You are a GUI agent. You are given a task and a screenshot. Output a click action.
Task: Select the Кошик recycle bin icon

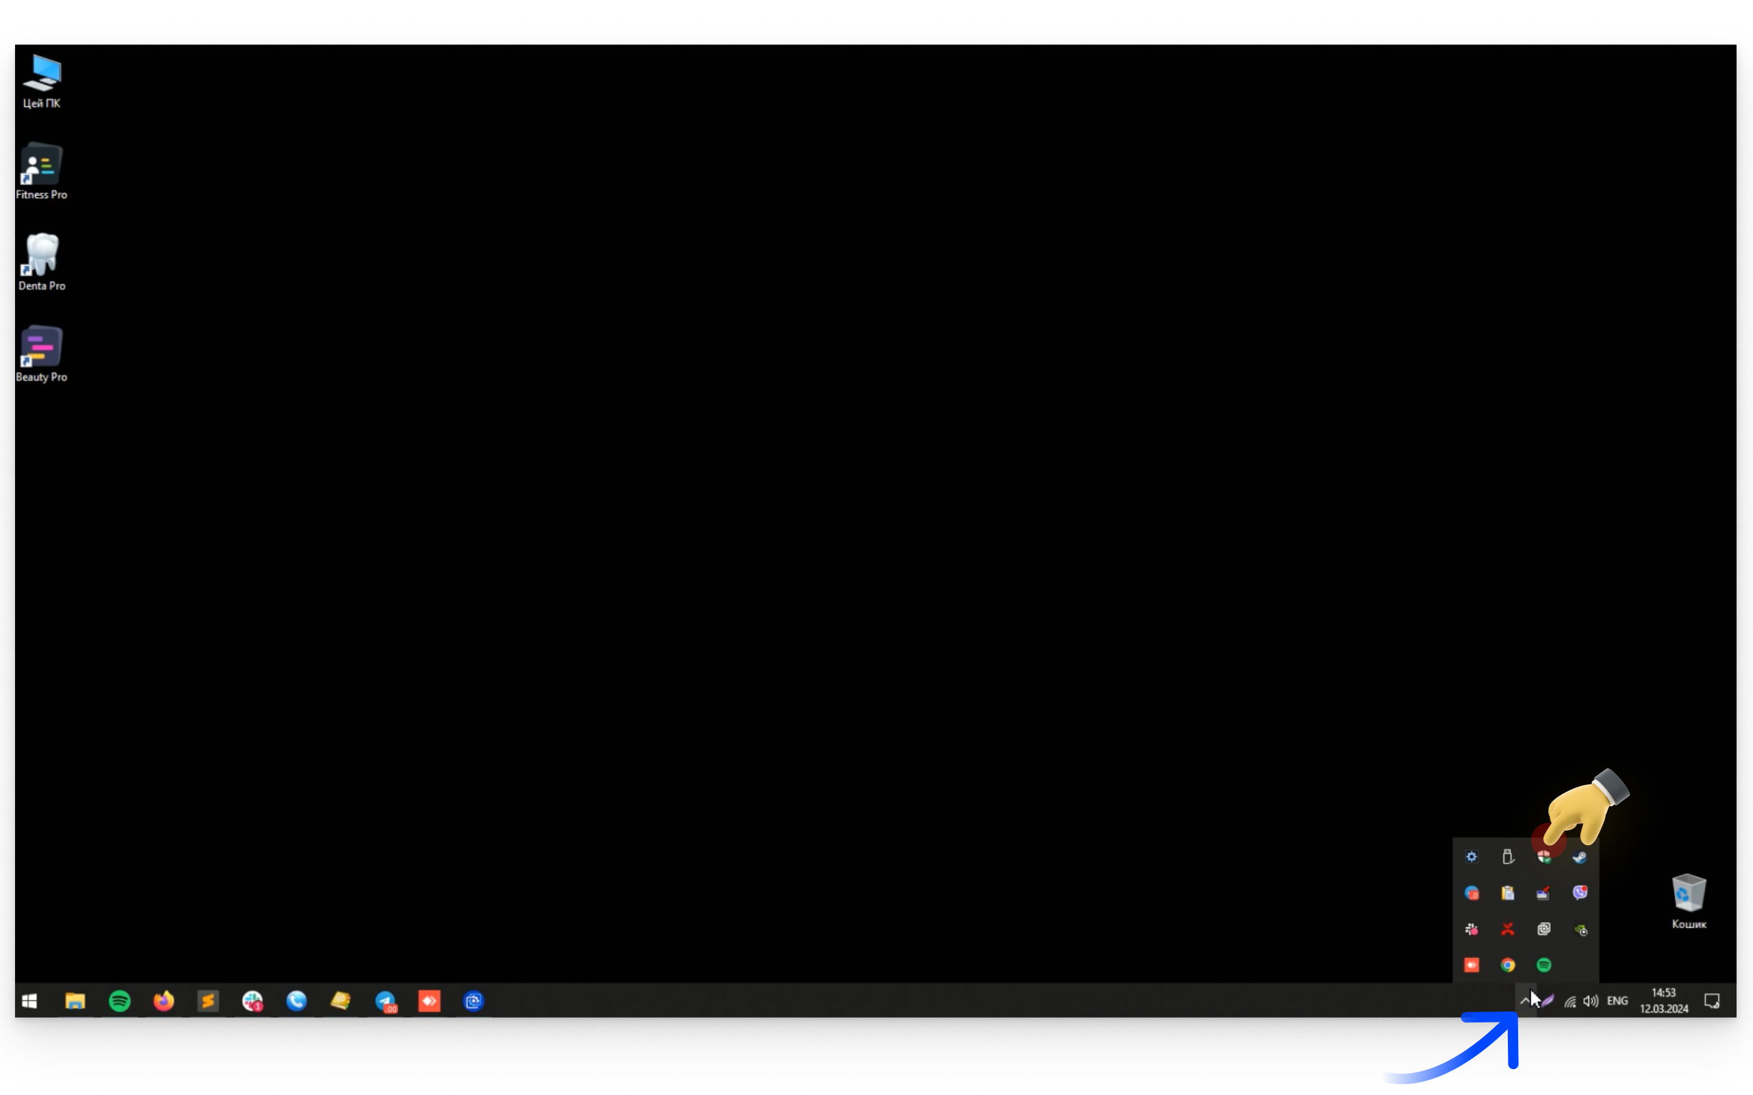[1689, 901]
